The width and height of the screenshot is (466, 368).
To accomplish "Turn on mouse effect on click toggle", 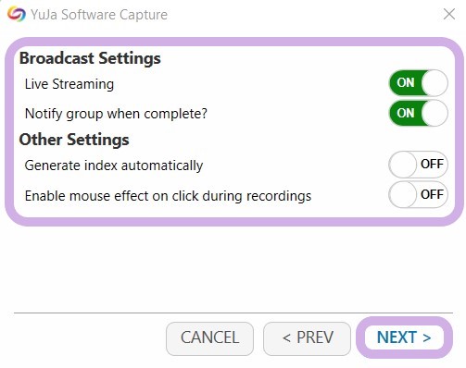I will (x=419, y=194).
